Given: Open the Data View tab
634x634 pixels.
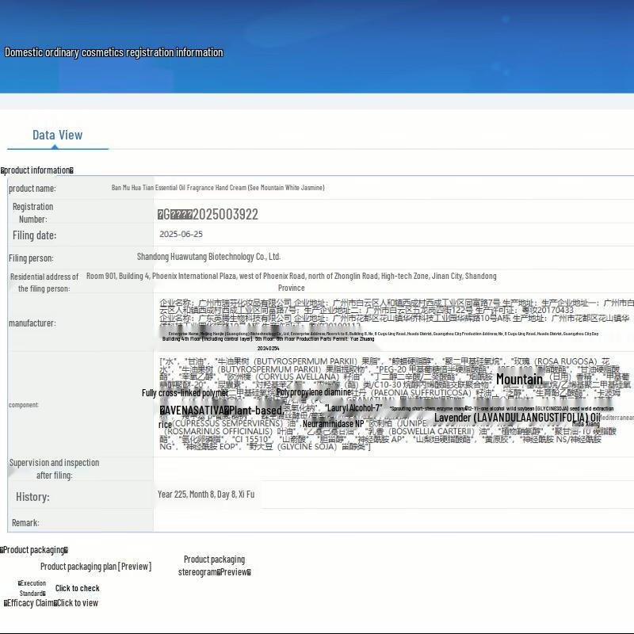Looking at the screenshot, I should point(57,135).
